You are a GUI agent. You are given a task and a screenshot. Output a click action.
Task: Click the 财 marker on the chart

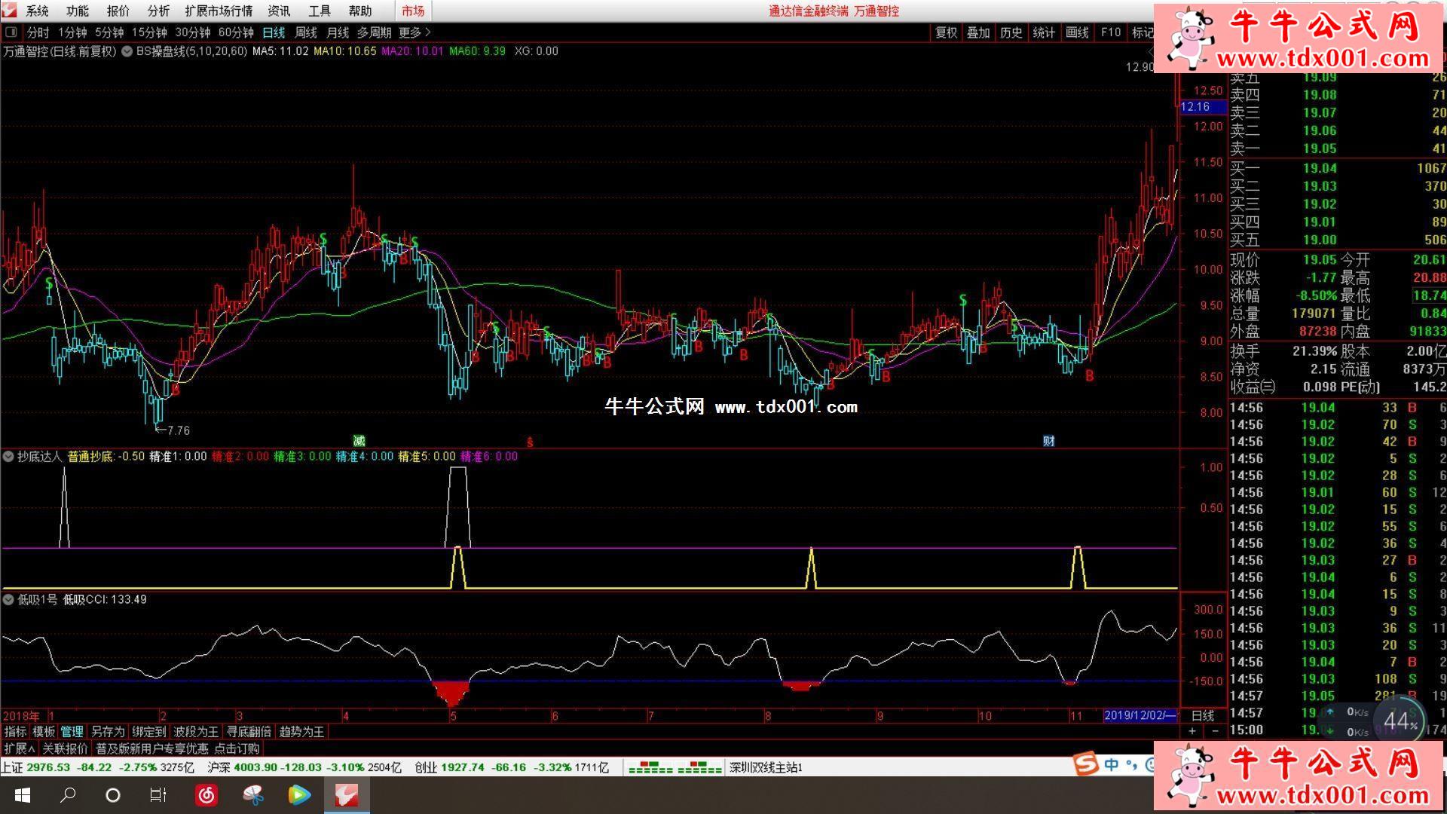[1048, 441]
